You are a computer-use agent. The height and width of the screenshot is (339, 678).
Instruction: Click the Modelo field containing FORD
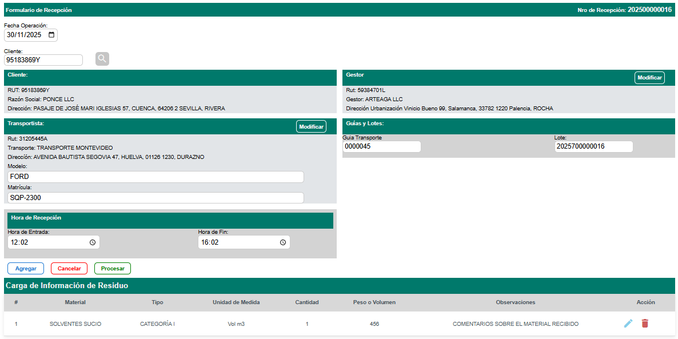click(155, 177)
